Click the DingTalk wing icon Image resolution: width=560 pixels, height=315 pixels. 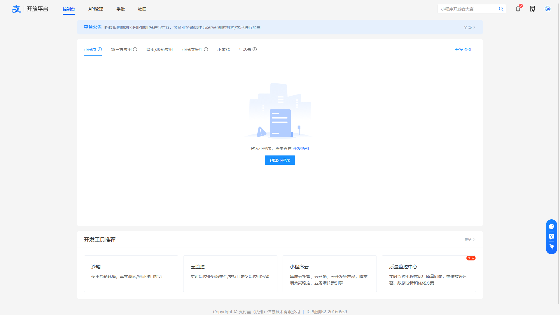(x=552, y=247)
